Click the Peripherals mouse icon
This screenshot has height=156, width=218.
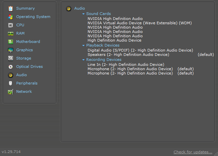pyautogui.click(x=11, y=83)
